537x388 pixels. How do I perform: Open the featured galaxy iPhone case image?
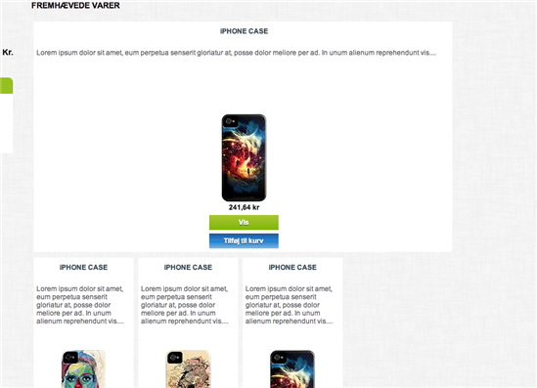pos(244,157)
